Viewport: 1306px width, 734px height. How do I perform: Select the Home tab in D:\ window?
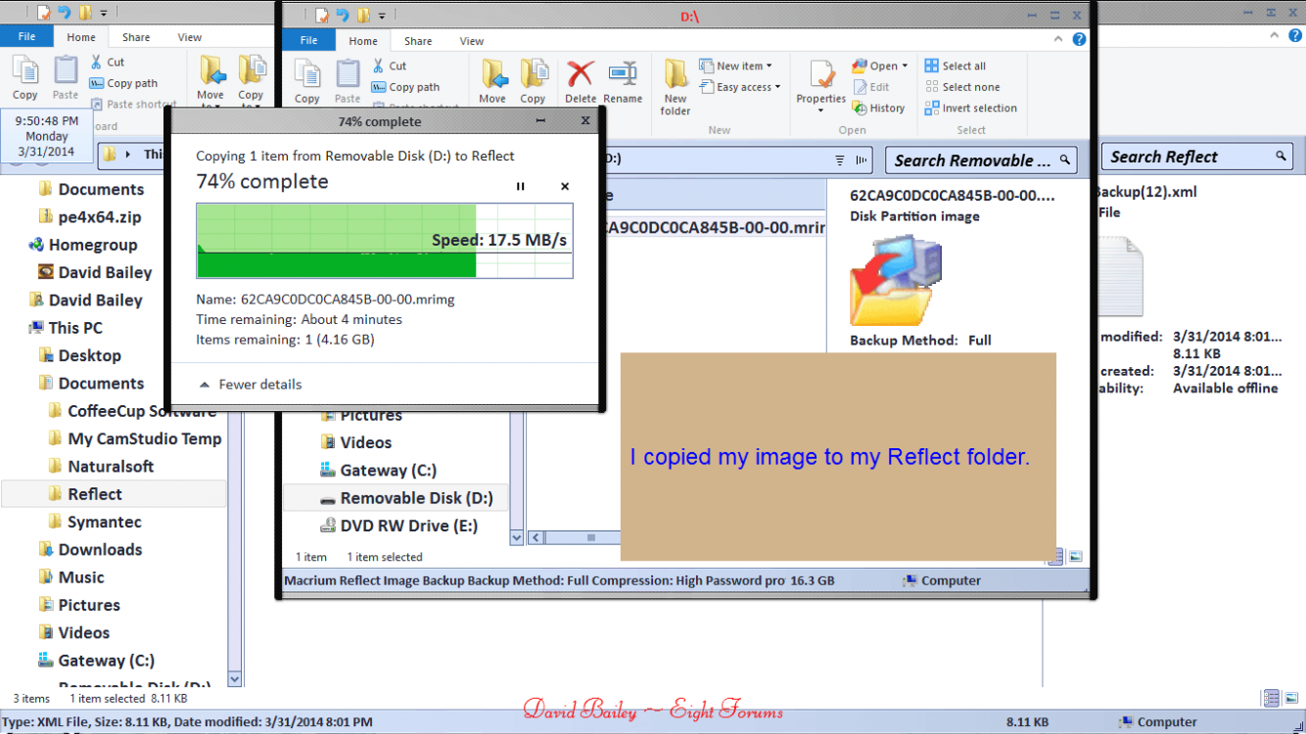[363, 41]
